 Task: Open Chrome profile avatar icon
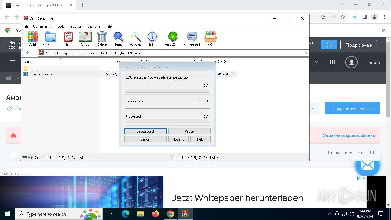click(375, 17)
